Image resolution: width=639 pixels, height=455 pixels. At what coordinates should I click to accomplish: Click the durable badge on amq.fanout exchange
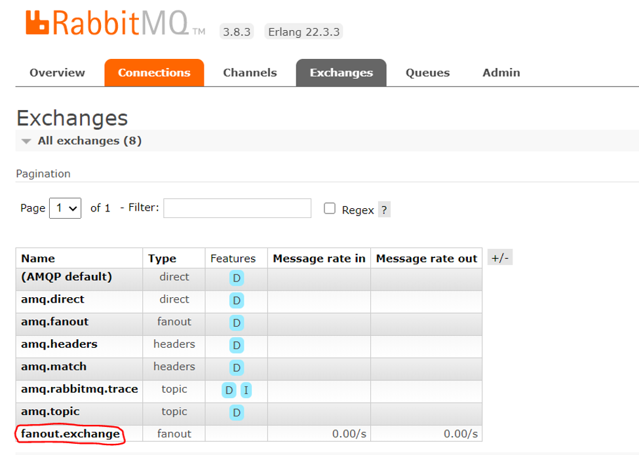[x=236, y=323]
